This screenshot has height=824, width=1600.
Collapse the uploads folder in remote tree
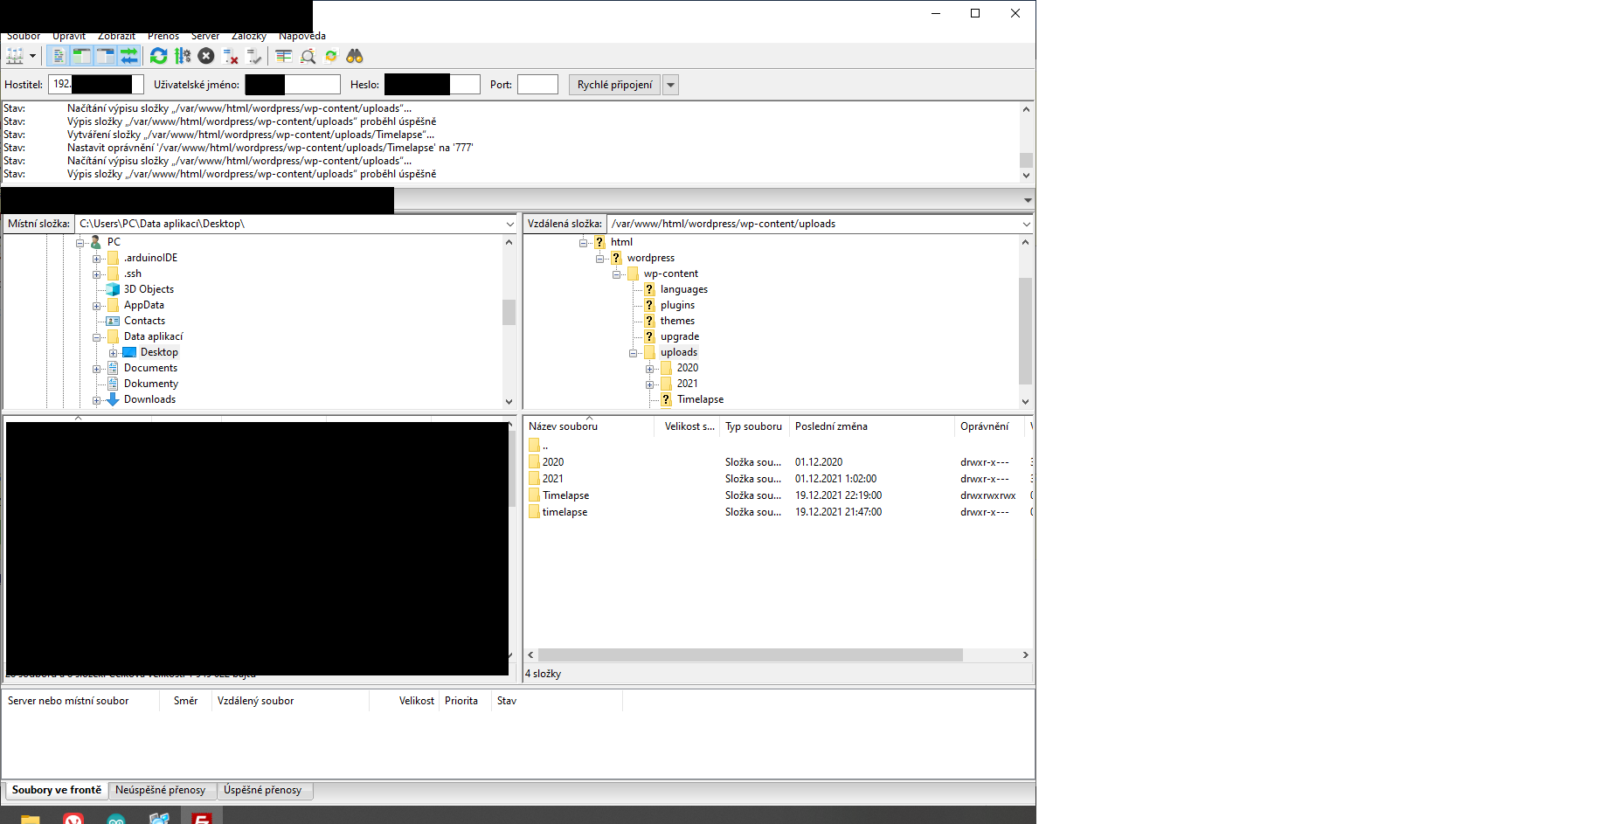[x=633, y=353]
